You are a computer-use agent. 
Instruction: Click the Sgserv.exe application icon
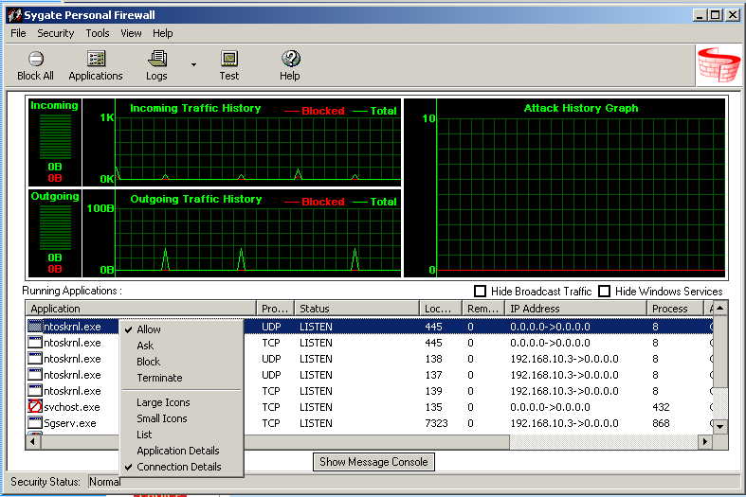[x=35, y=423]
